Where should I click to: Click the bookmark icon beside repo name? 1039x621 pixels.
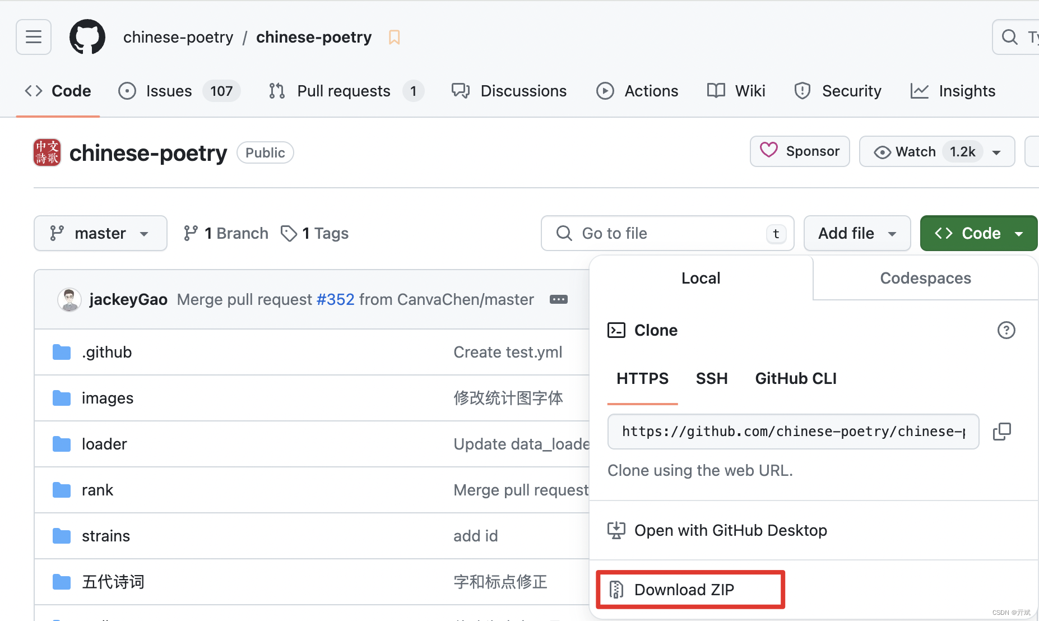click(x=395, y=37)
